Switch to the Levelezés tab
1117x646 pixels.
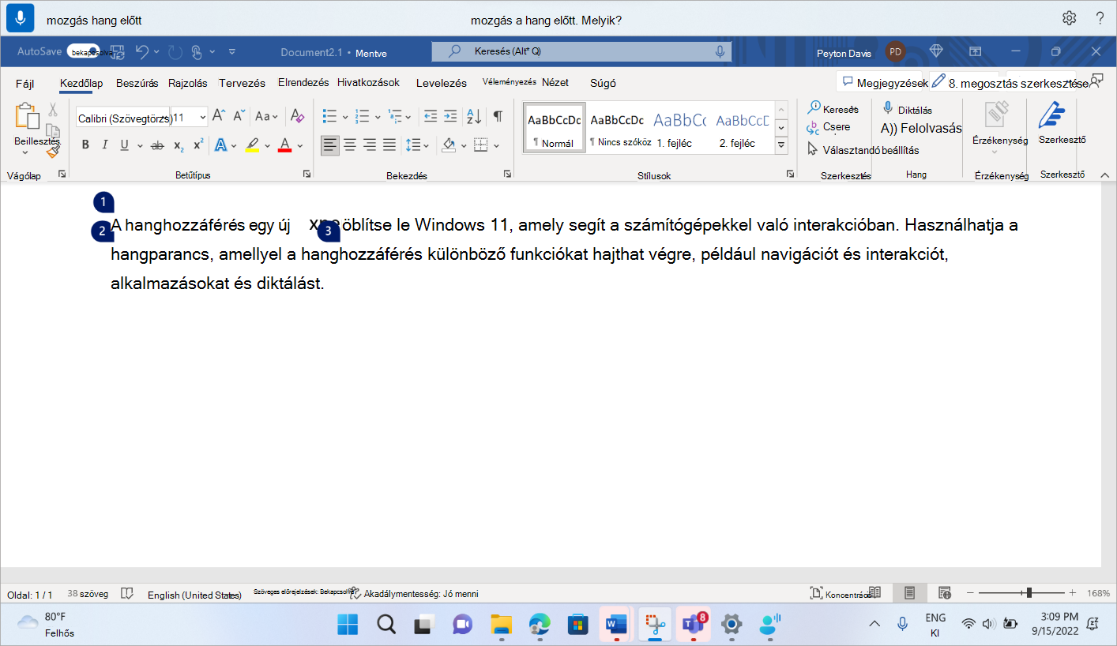point(442,83)
